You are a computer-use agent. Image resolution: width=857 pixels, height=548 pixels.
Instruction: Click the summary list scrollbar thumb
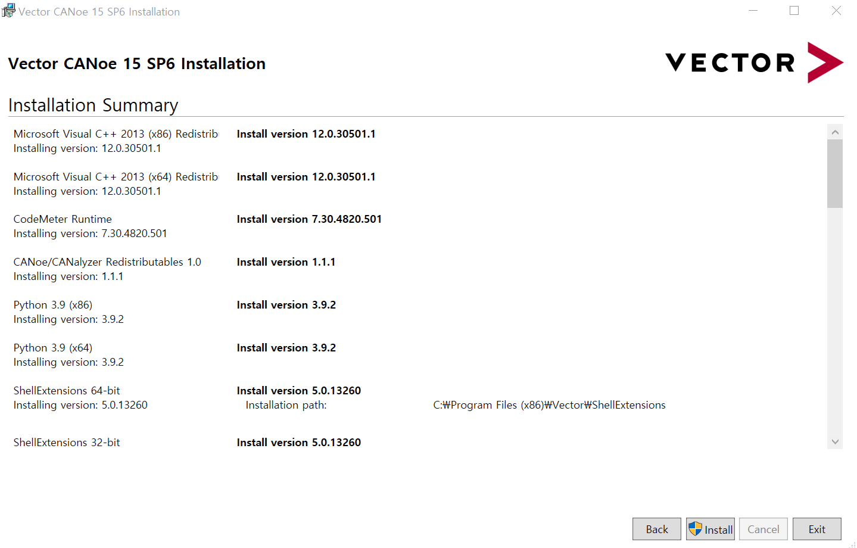(835, 173)
